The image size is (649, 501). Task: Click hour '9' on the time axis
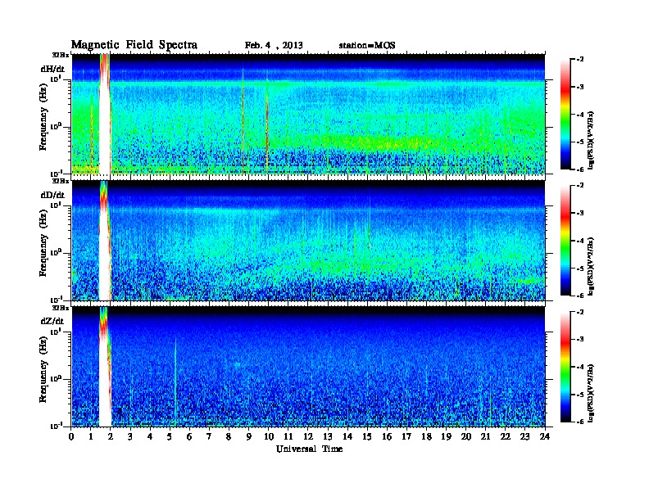(249, 436)
